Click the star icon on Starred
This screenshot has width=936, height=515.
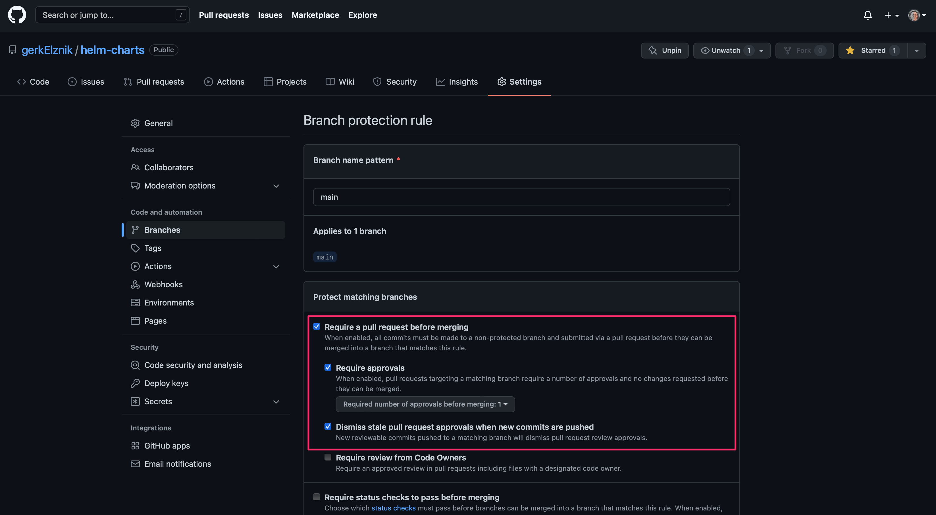coord(850,51)
